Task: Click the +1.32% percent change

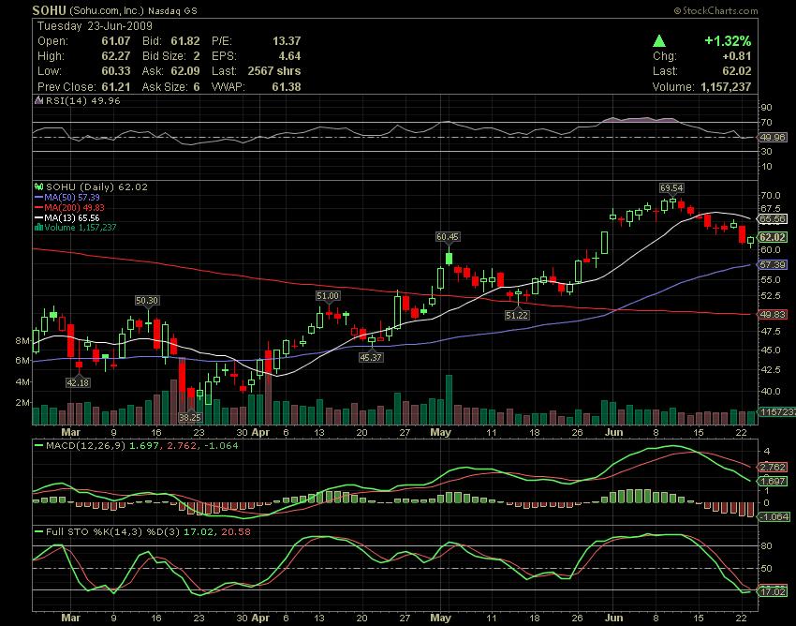Action: coord(728,40)
